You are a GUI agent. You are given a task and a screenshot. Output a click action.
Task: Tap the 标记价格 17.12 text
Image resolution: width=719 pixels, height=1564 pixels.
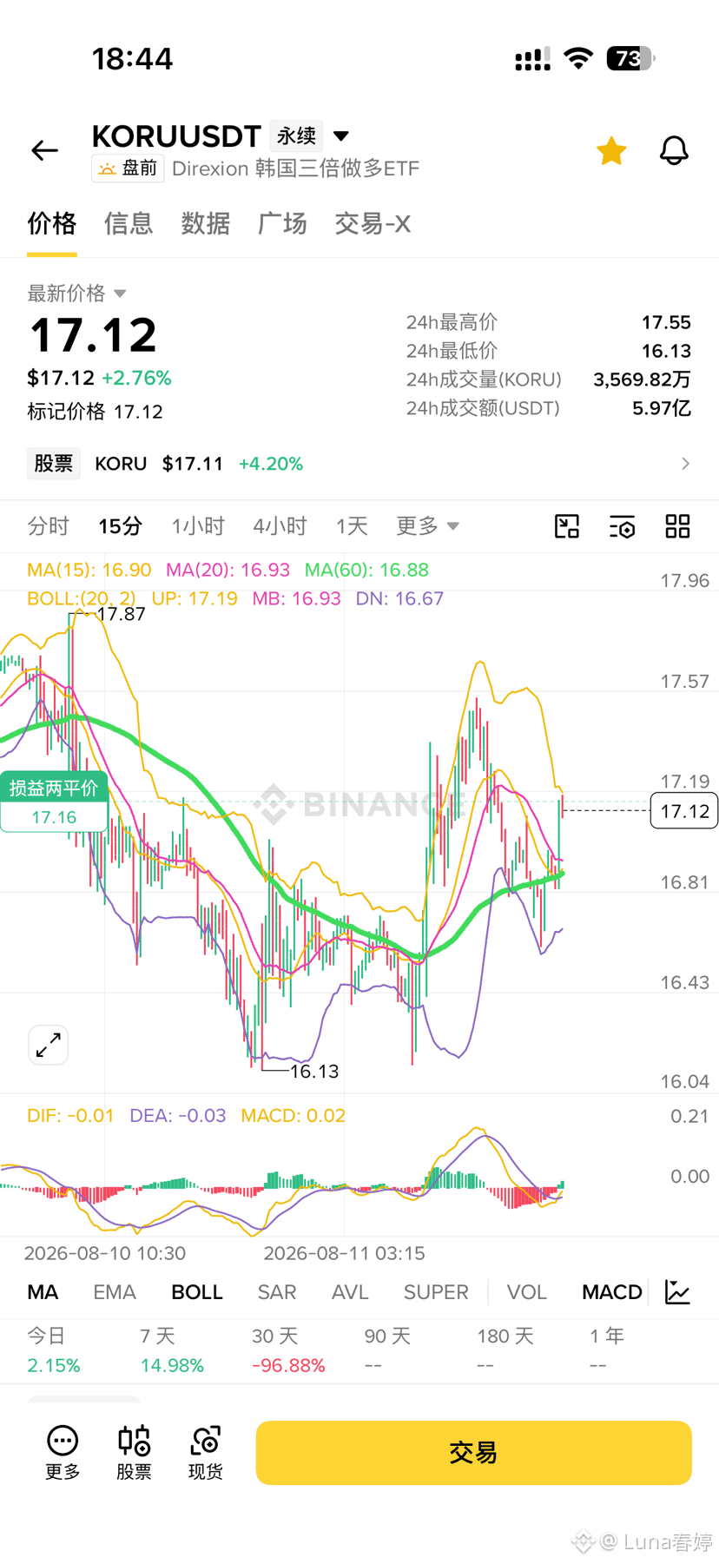(95, 412)
